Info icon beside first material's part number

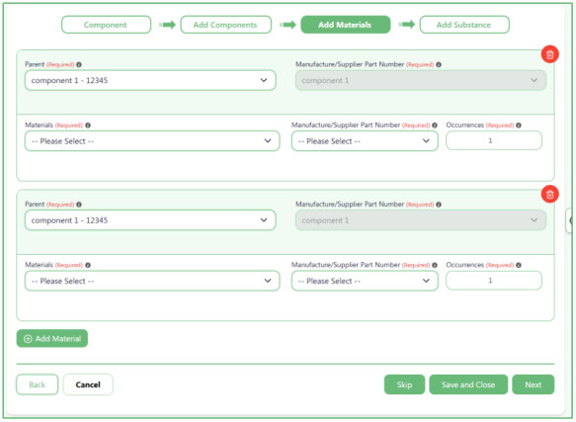435,126
